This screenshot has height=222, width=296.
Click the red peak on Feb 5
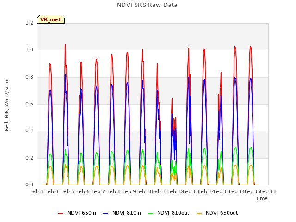point(65,45)
